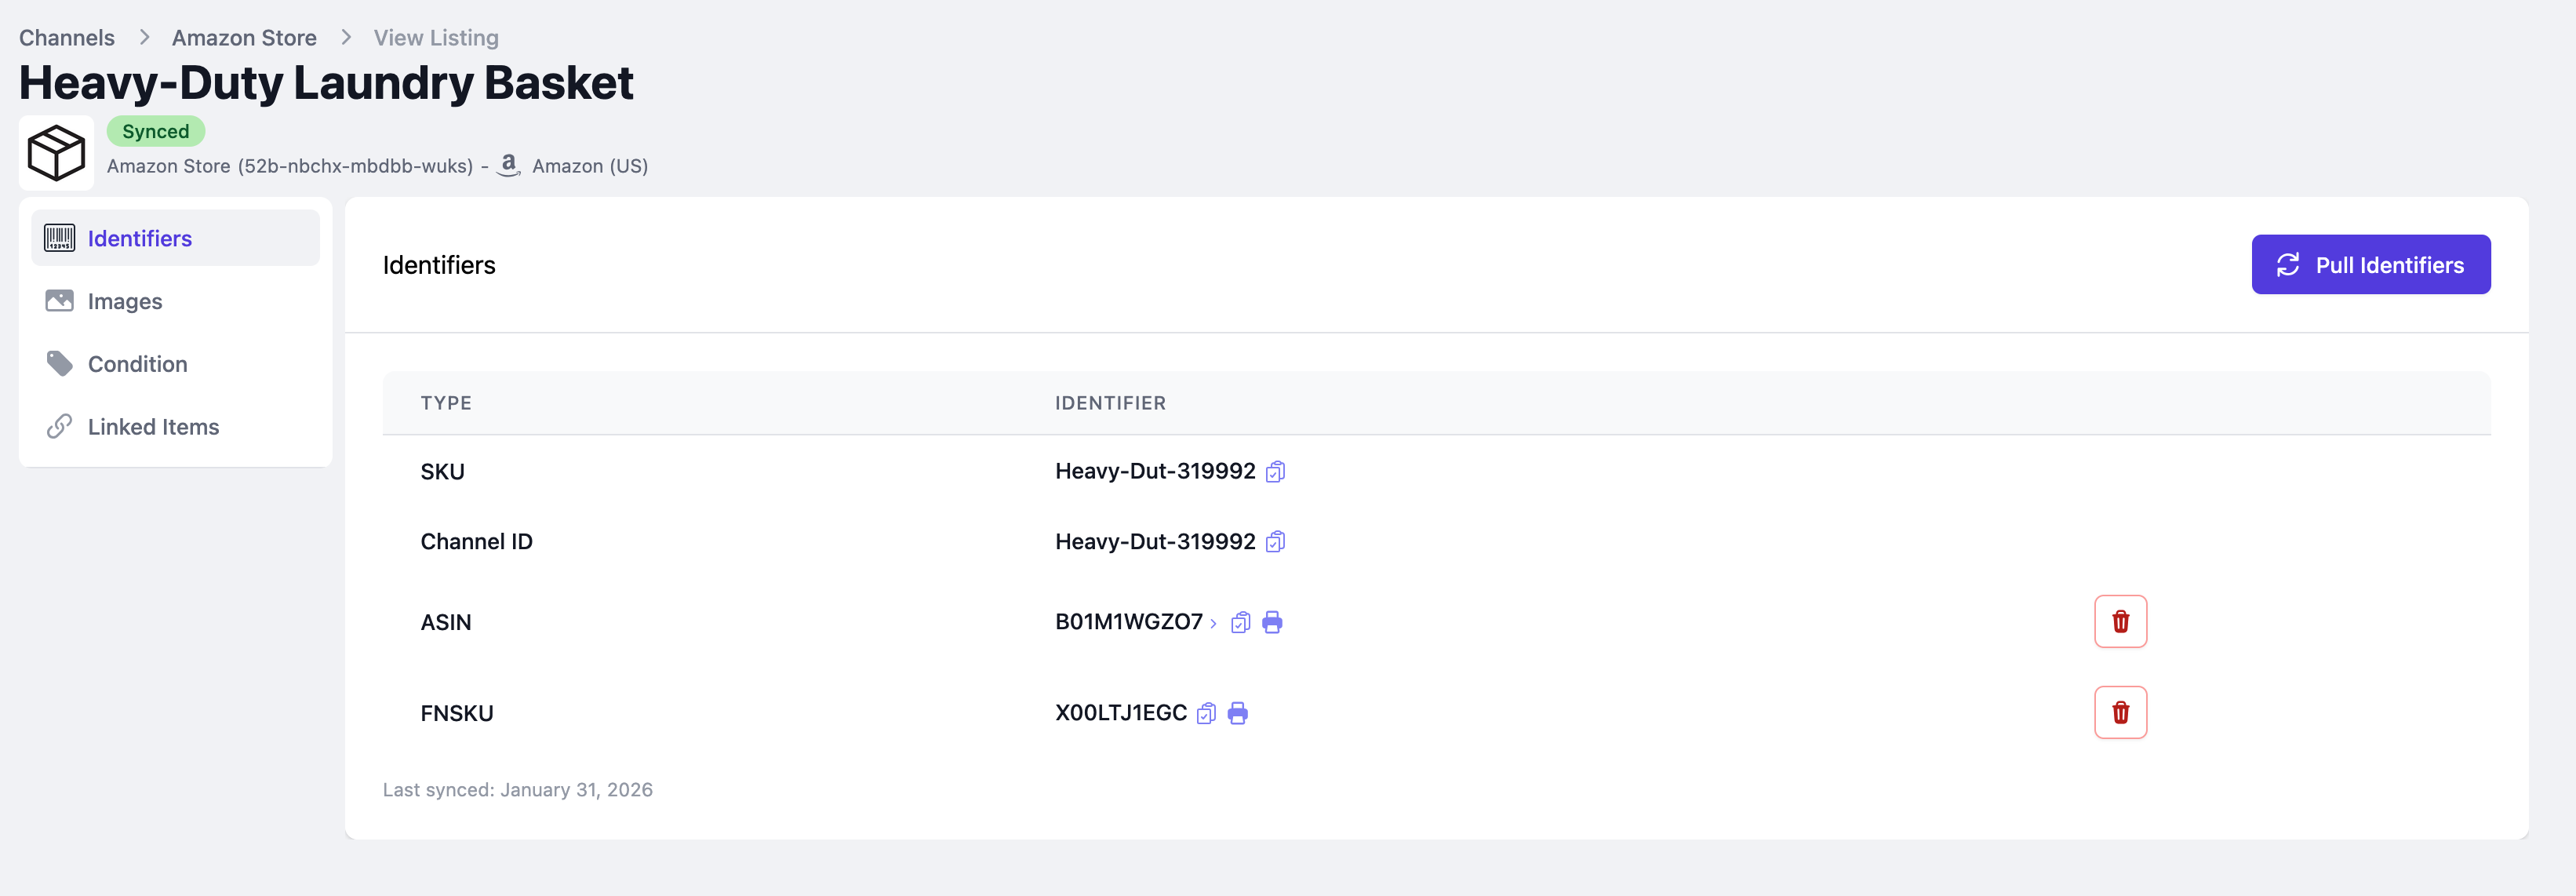Switch to the Images section
Image resolution: width=2576 pixels, height=896 pixels.
(125, 301)
